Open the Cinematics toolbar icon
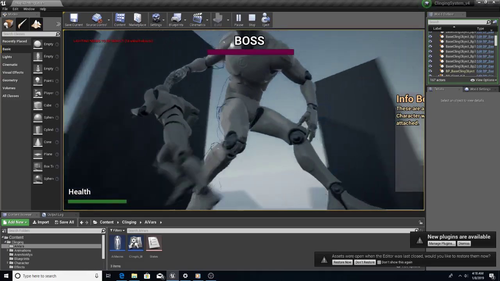500x281 pixels. click(x=198, y=20)
